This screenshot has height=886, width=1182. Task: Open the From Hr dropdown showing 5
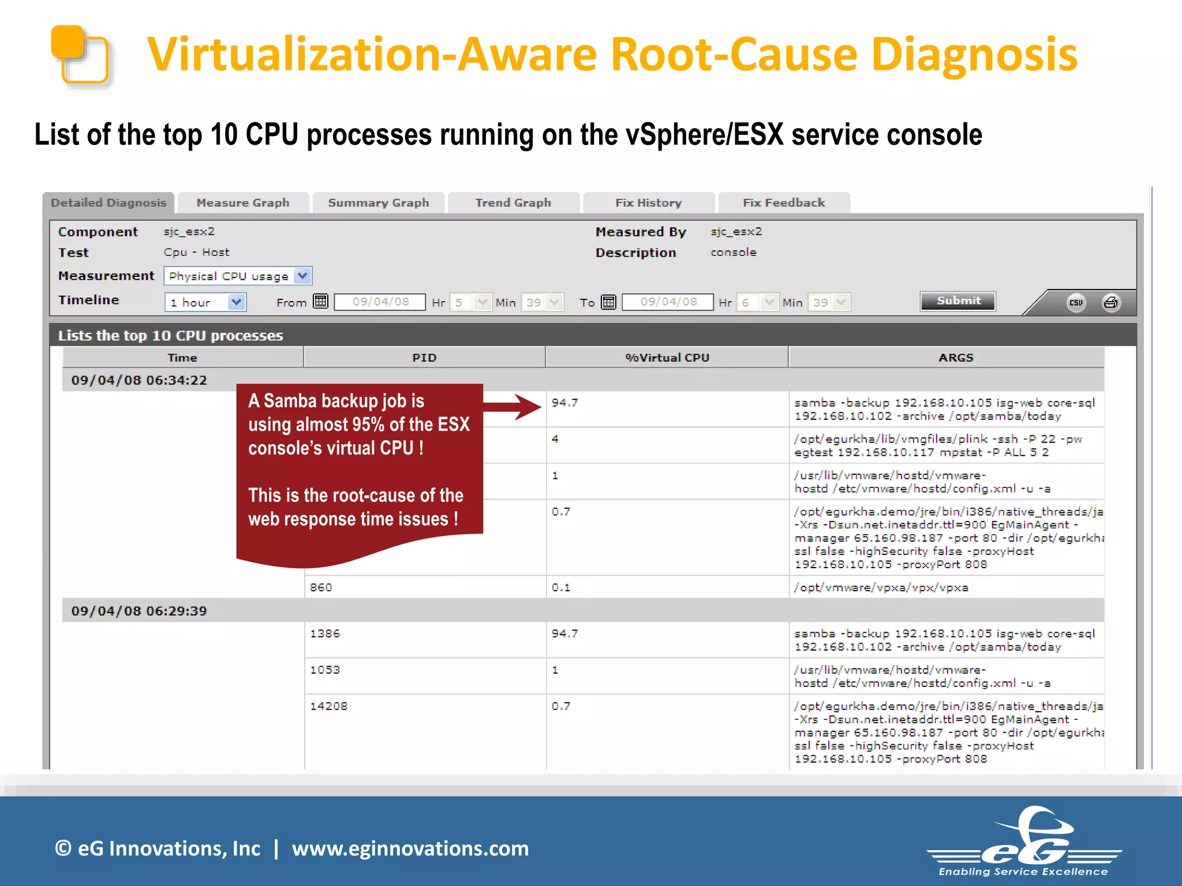(x=470, y=302)
